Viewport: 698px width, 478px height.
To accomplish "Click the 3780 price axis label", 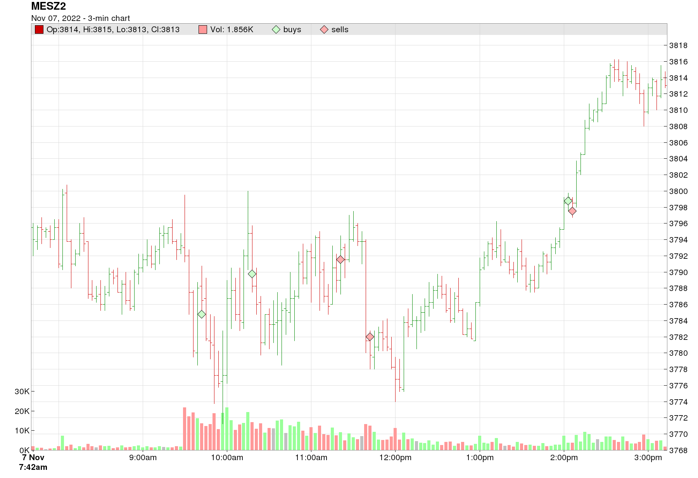I will pos(678,353).
